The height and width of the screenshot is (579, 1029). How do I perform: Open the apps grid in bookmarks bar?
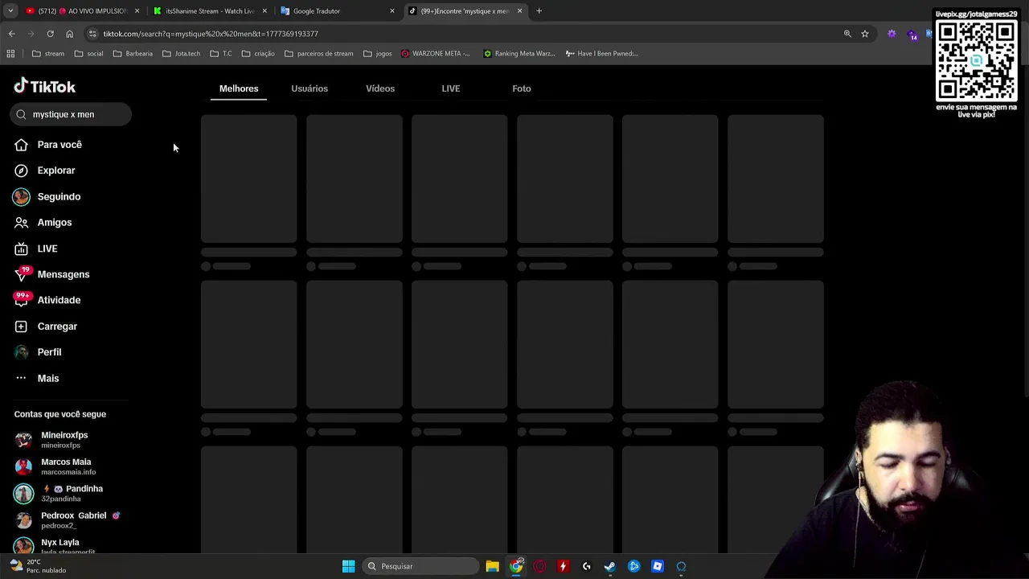10,54
